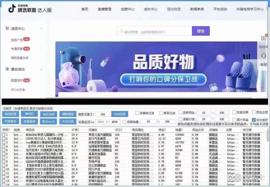
Task: Click the New badge on 联盟活动
Action: [27, 80]
